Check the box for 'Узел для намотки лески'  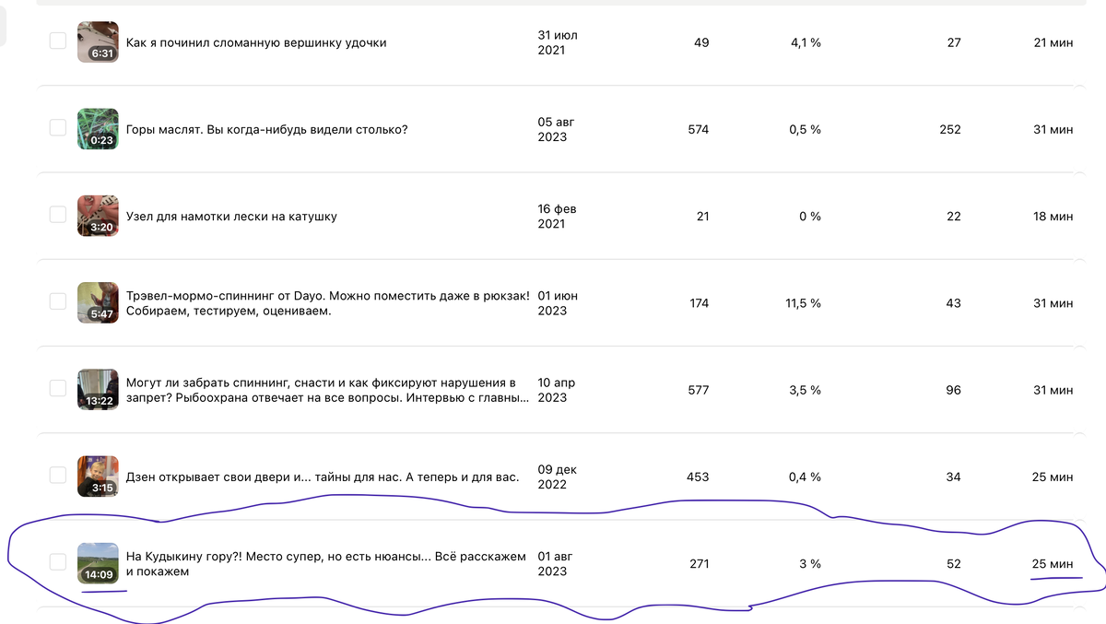58,215
